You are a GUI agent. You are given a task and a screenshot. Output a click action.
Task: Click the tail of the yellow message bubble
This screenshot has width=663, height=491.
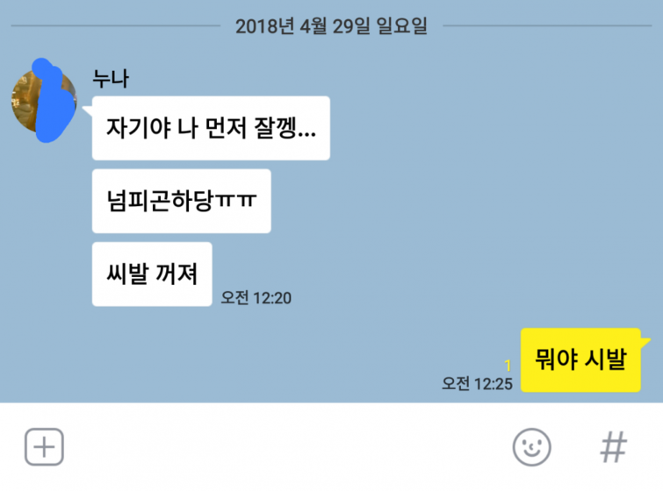(x=645, y=342)
